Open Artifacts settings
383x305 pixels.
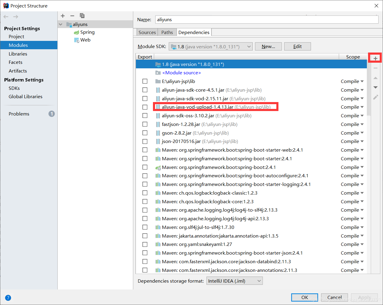[x=18, y=71]
